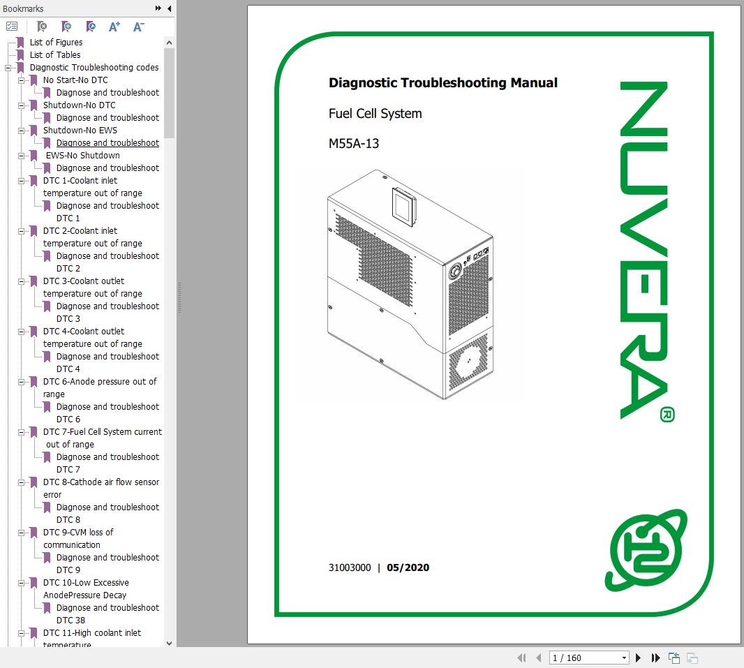Screen dimensions: 744x668
Task: Select Diagnostic Troubleshooting codes bookmark
Action: pos(94,68)
